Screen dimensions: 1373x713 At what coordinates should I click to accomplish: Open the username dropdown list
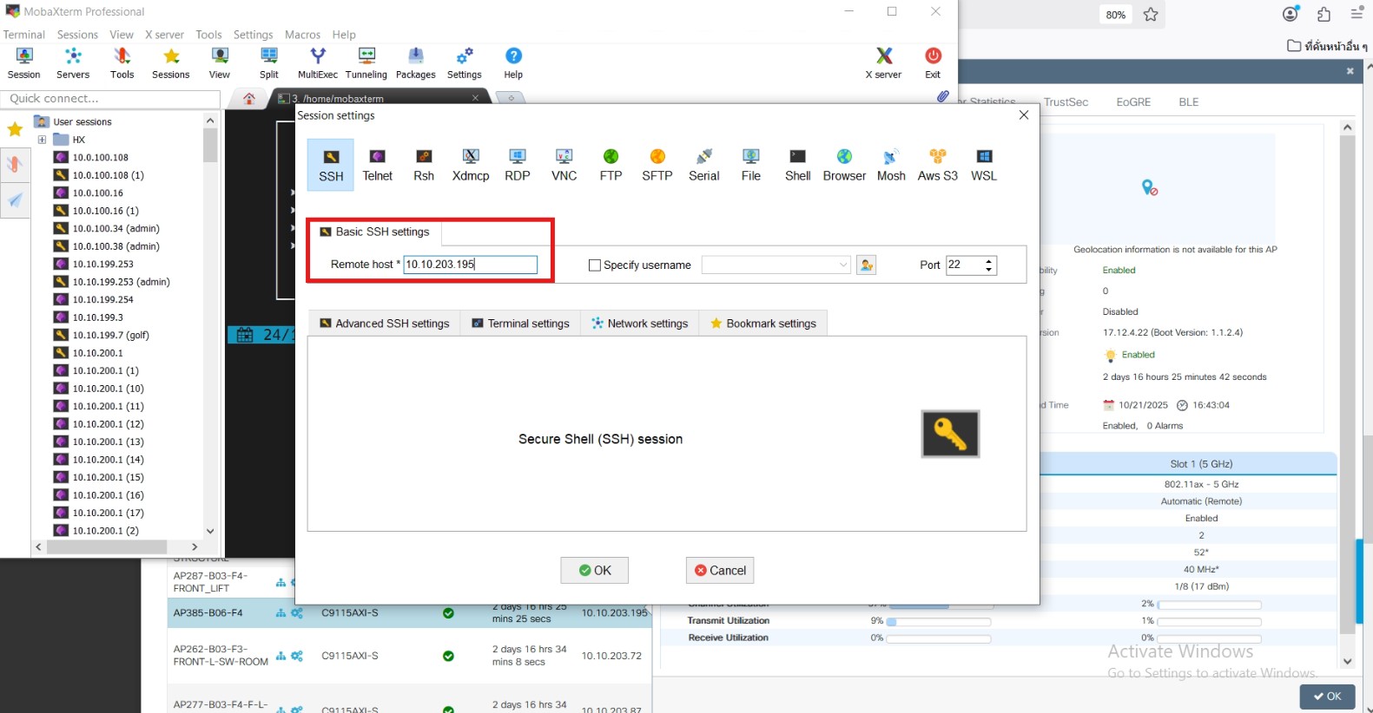842,265
